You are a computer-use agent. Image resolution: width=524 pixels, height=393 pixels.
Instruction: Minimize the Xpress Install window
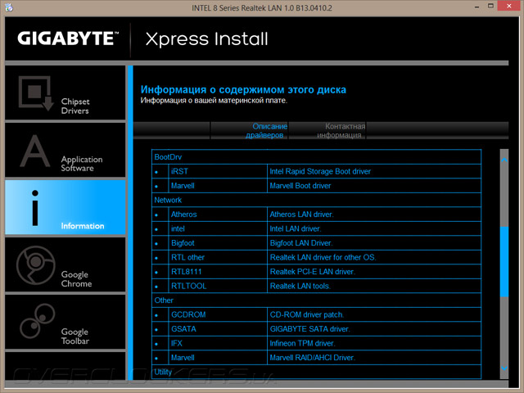tap(477, 7)
